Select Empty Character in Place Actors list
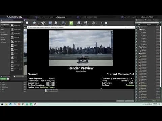The width and height of the screenshot is (162, 121). [16, 30]
